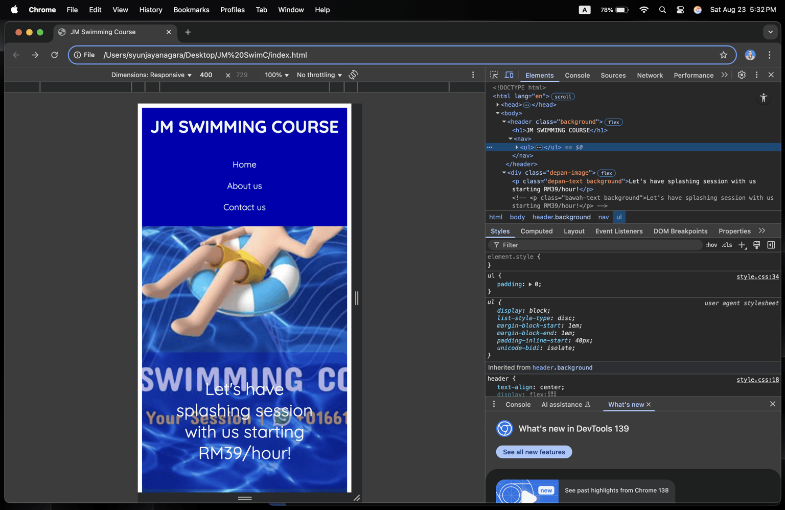Click the Styles Filter input field
The height and width of the screenshot is (510, 785).
pyautogui.click(x=595, y=245)
